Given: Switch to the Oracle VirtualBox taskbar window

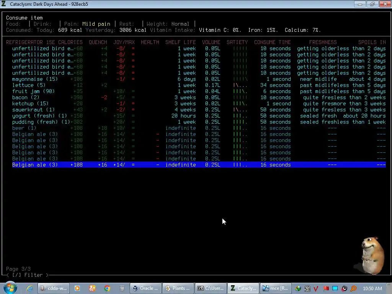Looking at the screenshot, I should (x=145, y=288).
